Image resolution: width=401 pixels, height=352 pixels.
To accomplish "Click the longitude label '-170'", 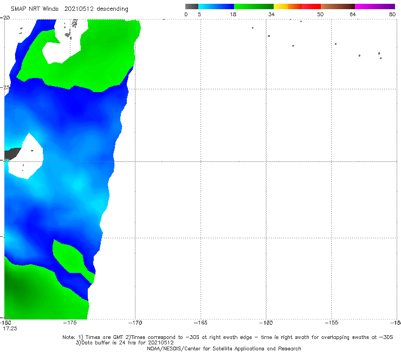I will (x=135, y=323).
